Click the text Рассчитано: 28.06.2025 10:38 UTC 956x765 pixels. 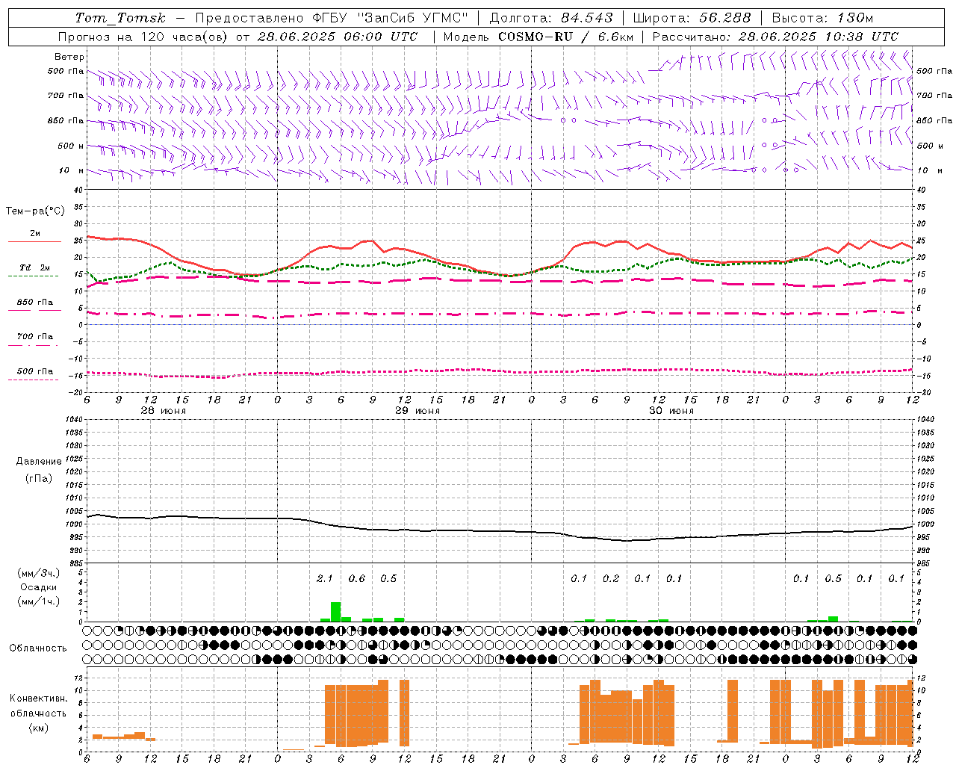[775, 37]
